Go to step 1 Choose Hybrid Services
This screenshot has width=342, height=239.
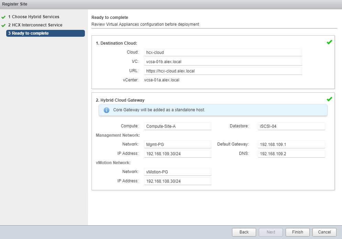point(34,17)
